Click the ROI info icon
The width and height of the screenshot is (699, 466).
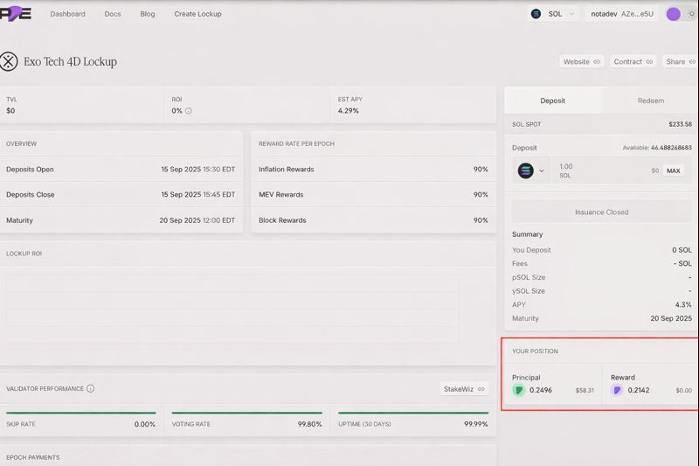tap(189, 111)
